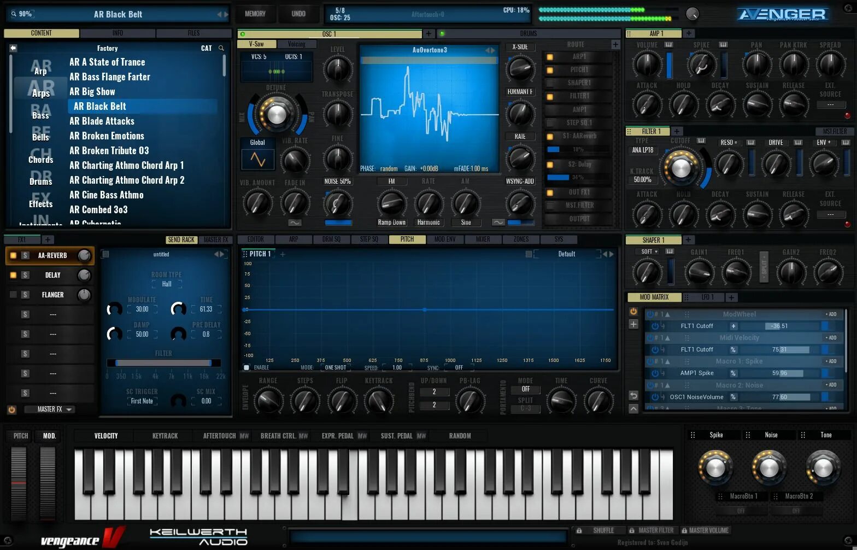Toggle the ARP1 route enable light
The height and width of the screenshot is (550, 857).
point(550,57)
